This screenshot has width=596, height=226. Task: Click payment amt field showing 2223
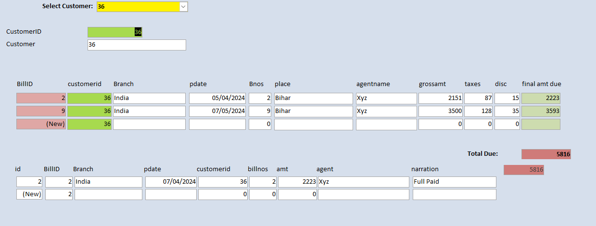click(297, 182)
